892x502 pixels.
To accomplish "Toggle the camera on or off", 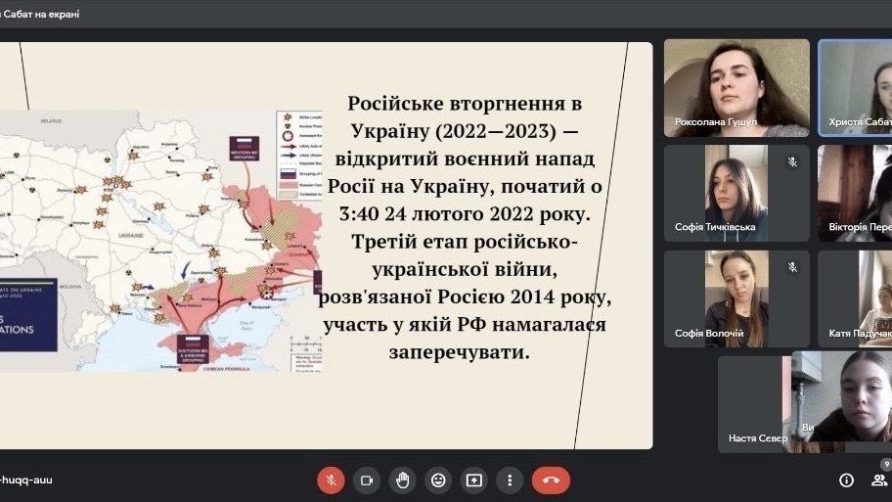I will click(x=367, y=480).
